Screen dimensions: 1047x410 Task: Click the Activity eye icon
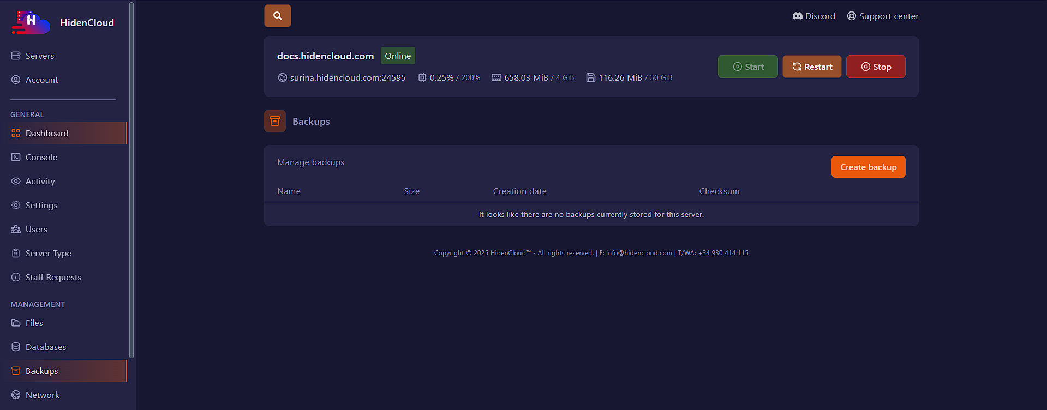(x=16, y=181)
